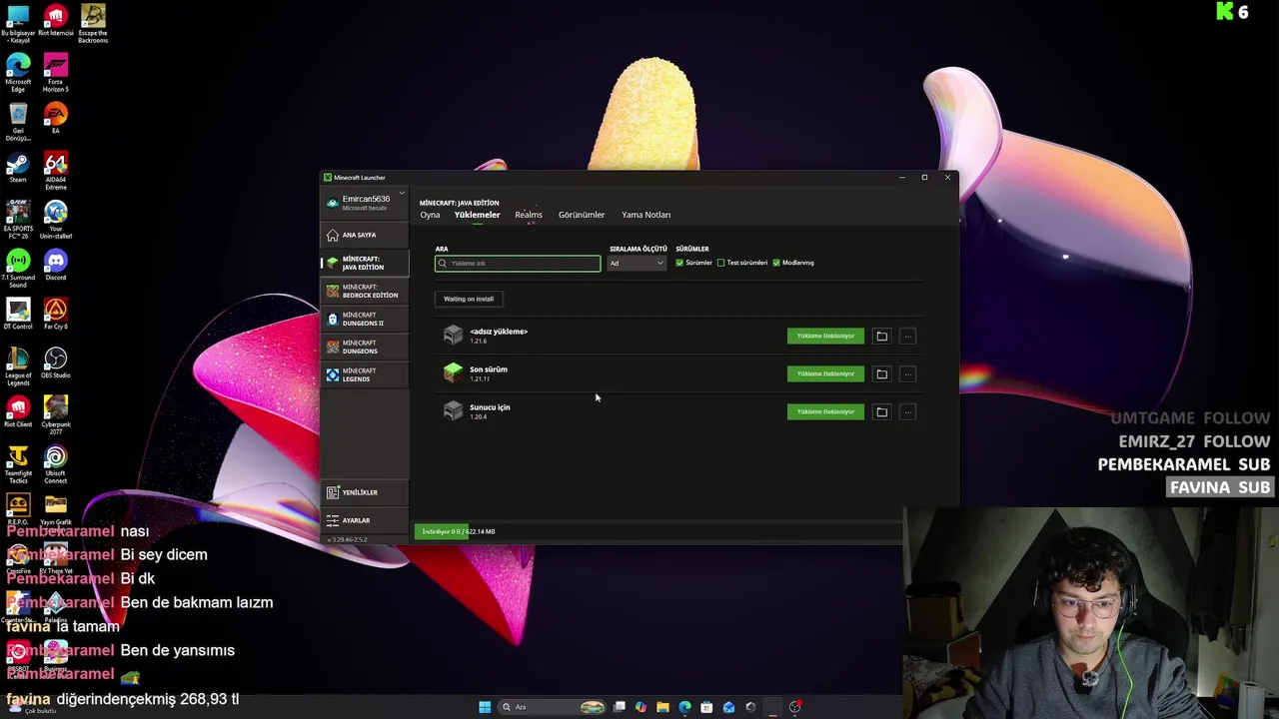Open Minecraft: Java Edition in the sidebar
The image size is (1279, 719).
click(365, 263)
